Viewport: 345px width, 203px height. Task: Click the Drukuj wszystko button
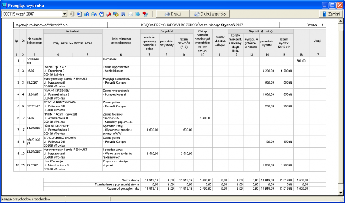pyautogui.click(x=210, y=14)
